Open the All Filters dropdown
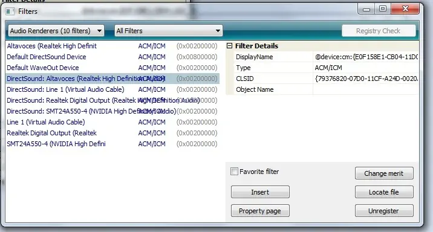 (169, 31)
